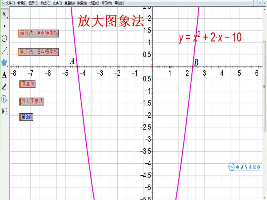
Task: Select the blue label B
Action: (x=196, y=62)
